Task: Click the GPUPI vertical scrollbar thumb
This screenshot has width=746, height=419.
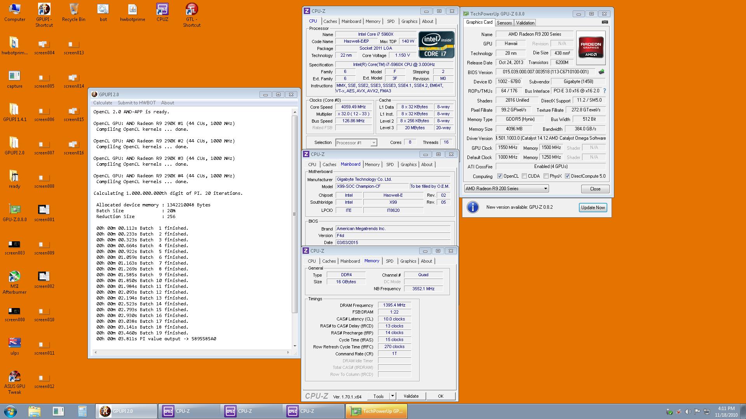Action: point(295,214)
